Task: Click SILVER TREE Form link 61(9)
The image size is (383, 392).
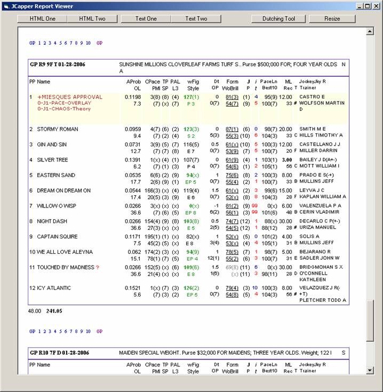Action: (x=232, y=160)
